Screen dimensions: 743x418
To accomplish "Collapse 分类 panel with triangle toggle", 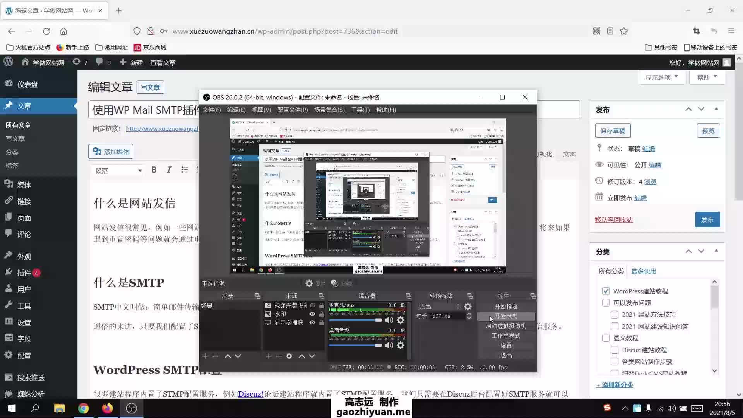I will point(716,251).
